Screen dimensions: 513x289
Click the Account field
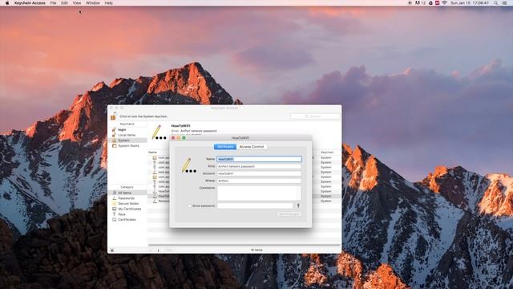click(x=259, y=173)
